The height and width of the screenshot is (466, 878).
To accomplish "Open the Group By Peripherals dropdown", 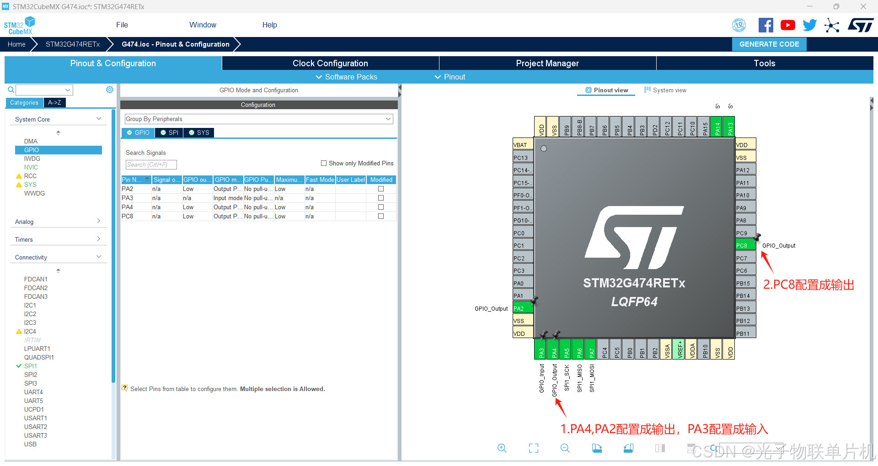I will (x=259, y=119).
